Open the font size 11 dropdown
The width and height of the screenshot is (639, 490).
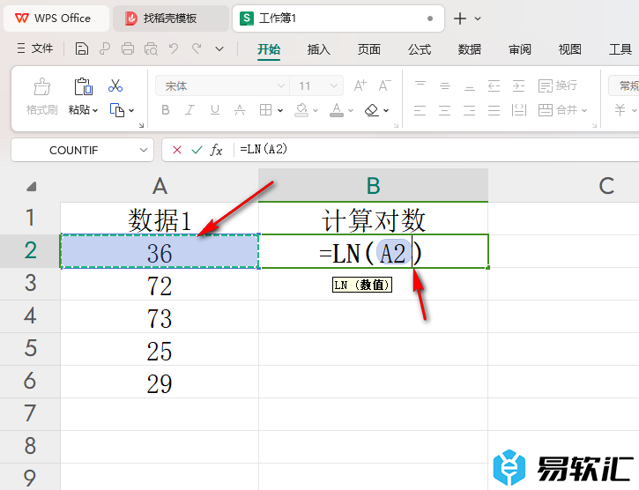[334, 85]
